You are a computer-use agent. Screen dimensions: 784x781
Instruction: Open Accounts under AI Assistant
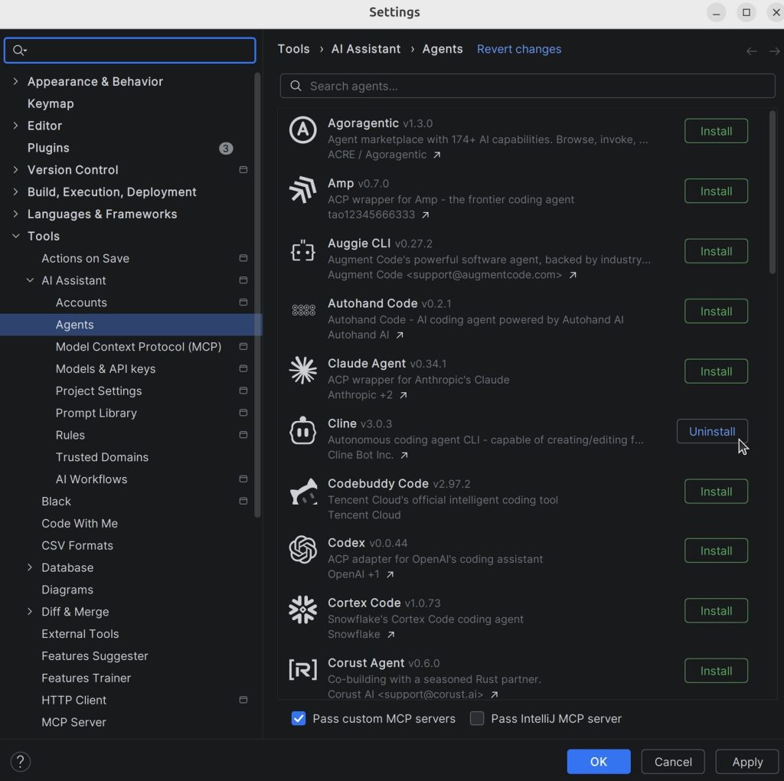[81, 302]
